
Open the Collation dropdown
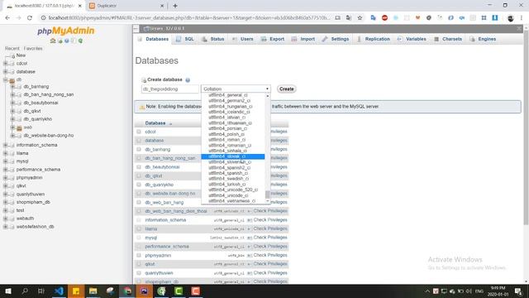pyautogui.click(x=236, y=89)
